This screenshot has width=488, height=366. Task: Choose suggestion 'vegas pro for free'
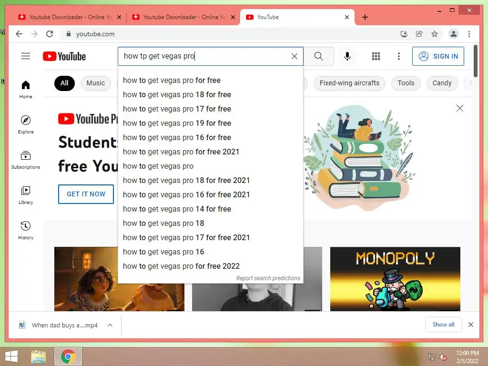pos(211,80)
